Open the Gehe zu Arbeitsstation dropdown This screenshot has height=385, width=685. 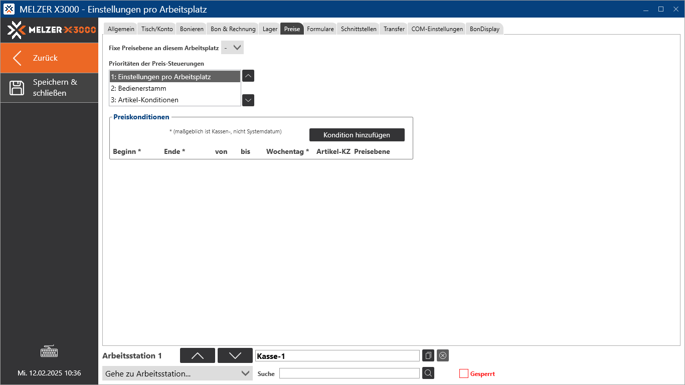point(177,373)
